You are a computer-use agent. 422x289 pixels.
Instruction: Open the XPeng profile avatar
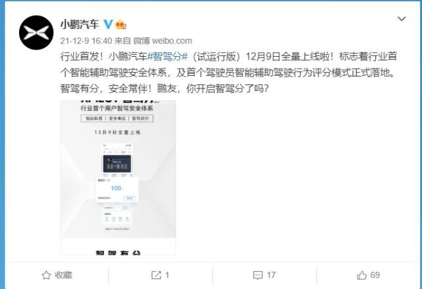(36, 32)
